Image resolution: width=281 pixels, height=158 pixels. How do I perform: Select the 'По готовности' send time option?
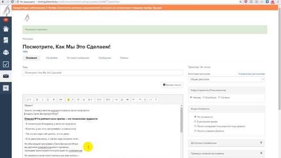195,117
